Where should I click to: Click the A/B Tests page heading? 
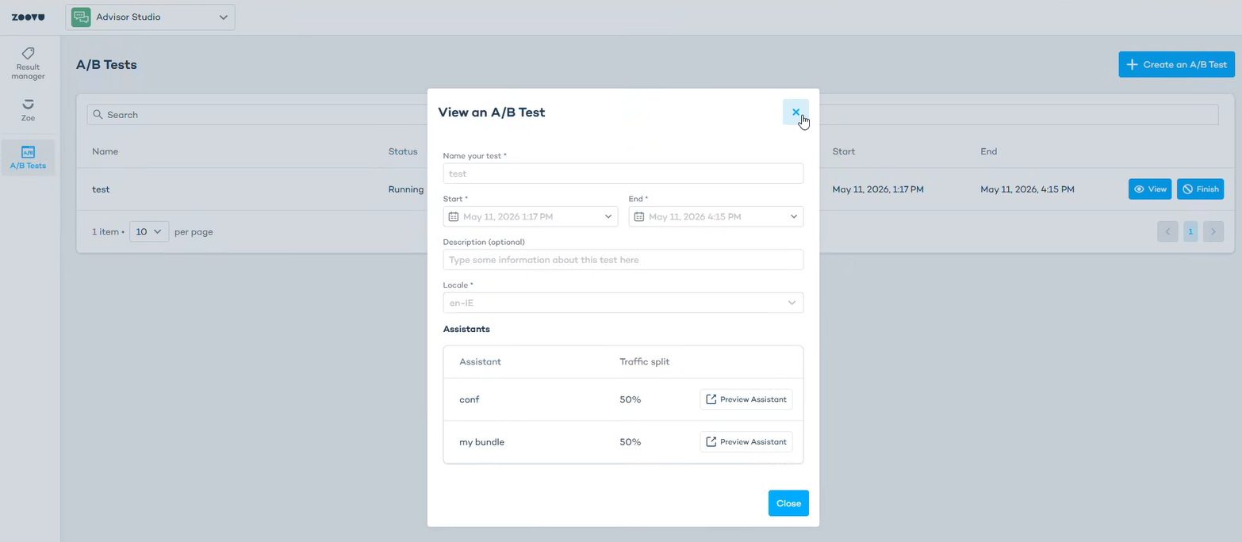pos(106,65)
